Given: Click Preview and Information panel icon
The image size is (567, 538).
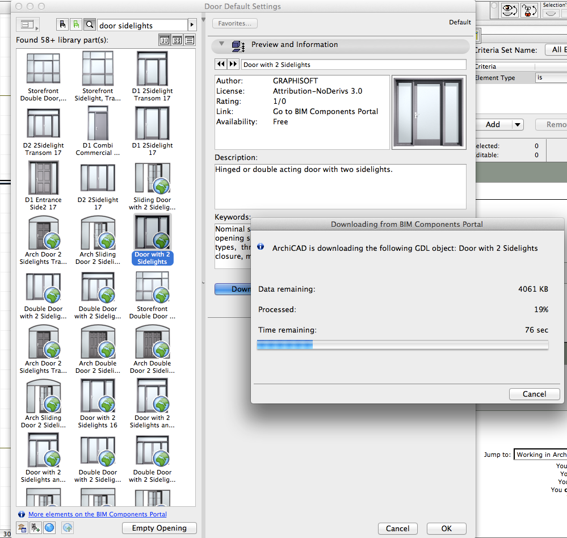Looking at the screenshot, I should click(238, 45).
